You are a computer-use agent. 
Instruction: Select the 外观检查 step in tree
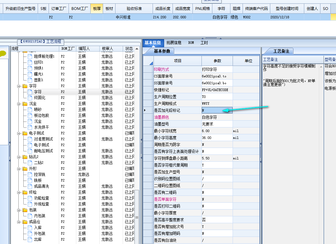click(x=41, y=204)
